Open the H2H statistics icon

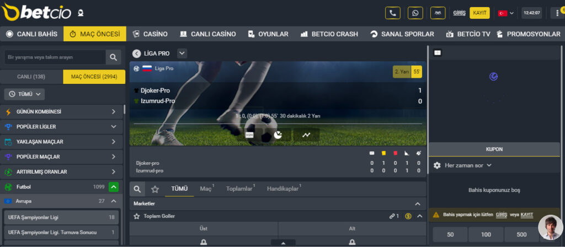click(249, 135)
